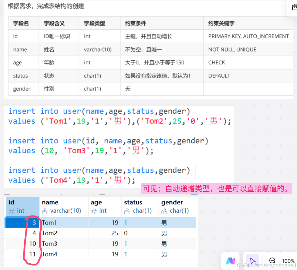
Task: Click the CHECK constraint keyword cell
Action: 248,63
